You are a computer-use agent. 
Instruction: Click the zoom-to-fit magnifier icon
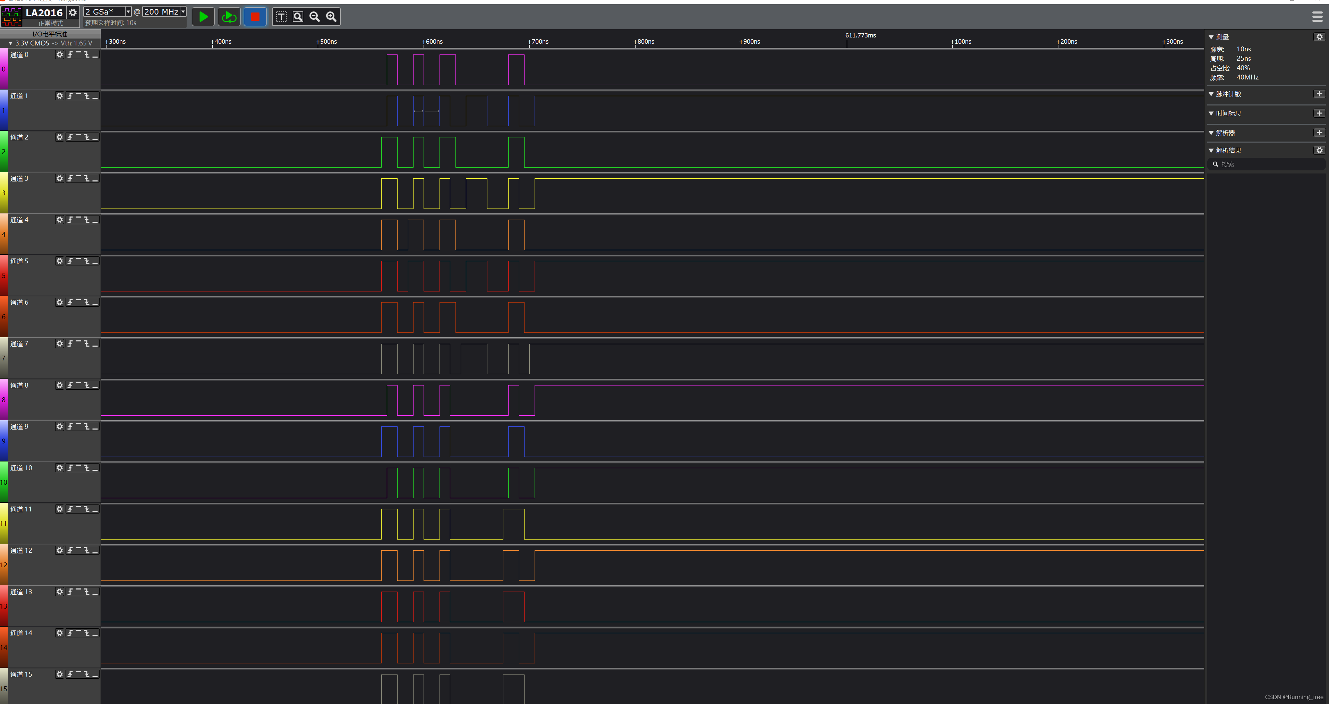(298, 17)
